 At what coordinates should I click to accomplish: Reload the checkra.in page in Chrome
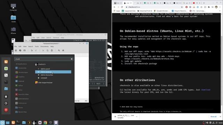[x=122, y=7]
